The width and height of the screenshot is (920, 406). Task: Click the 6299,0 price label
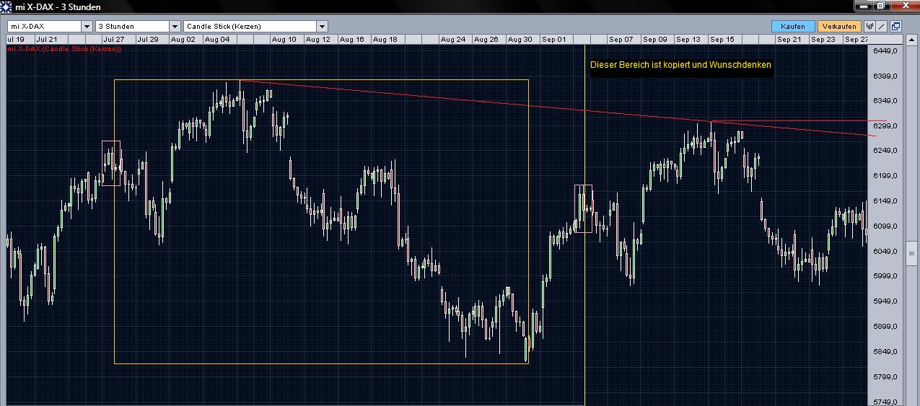point(885,126)
